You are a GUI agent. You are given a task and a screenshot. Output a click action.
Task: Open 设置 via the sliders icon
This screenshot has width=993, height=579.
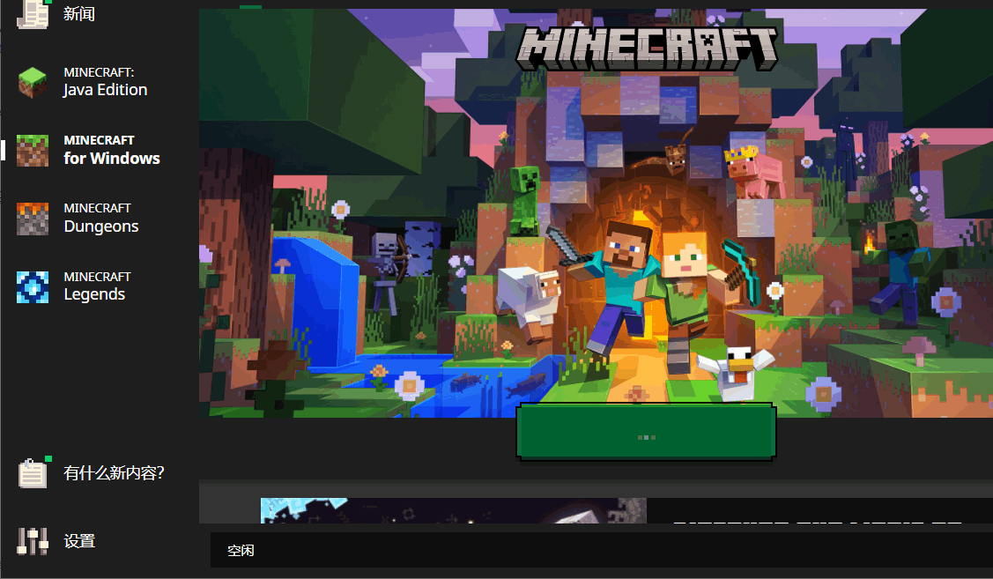tap(33, 541)
